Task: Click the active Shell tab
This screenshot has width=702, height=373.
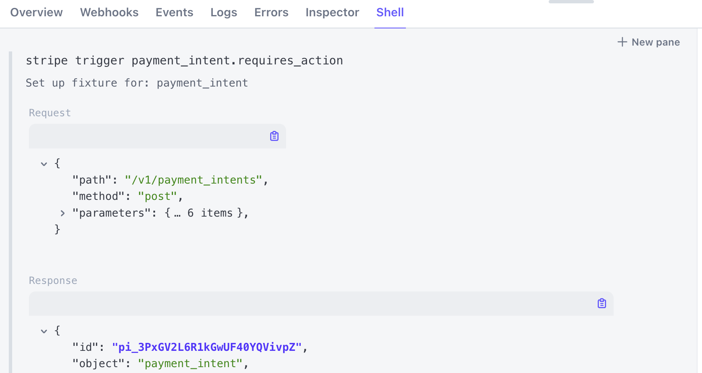Action: point(390,13)
